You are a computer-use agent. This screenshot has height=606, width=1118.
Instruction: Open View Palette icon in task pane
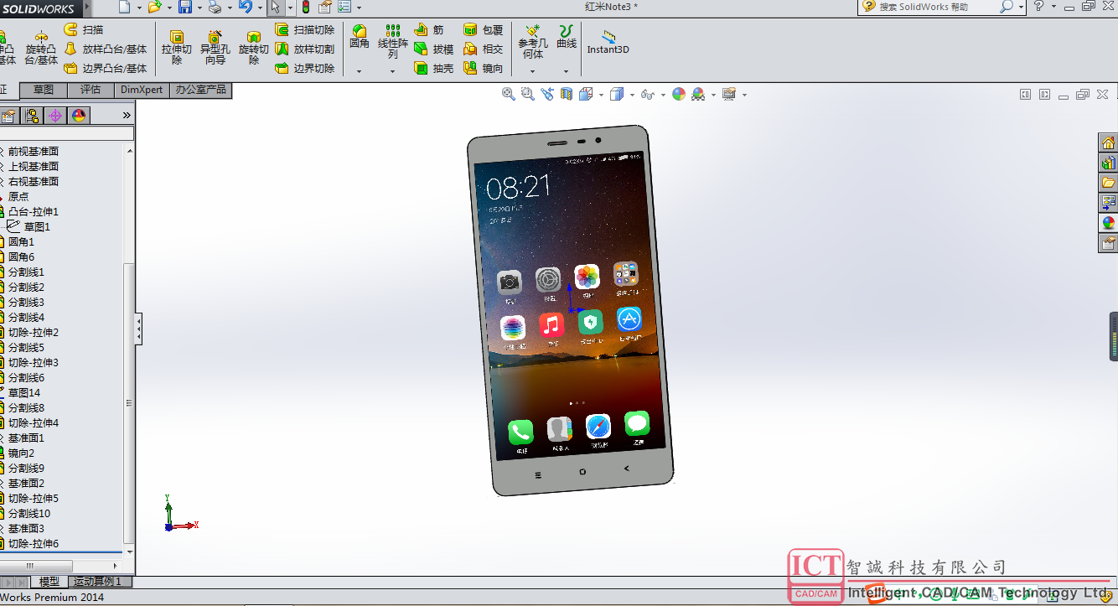(1108, 202)
